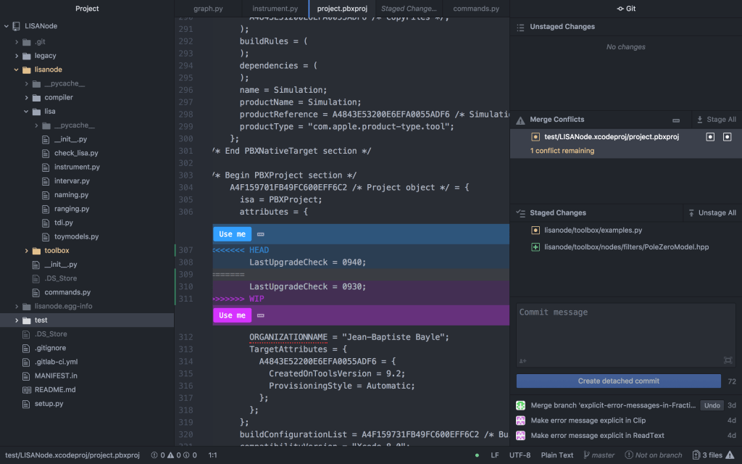Toggle staging of conflicted project.pbxproj file
This screenshot has height=464, width=742.
pyautogui.click(x=535, y=136)
